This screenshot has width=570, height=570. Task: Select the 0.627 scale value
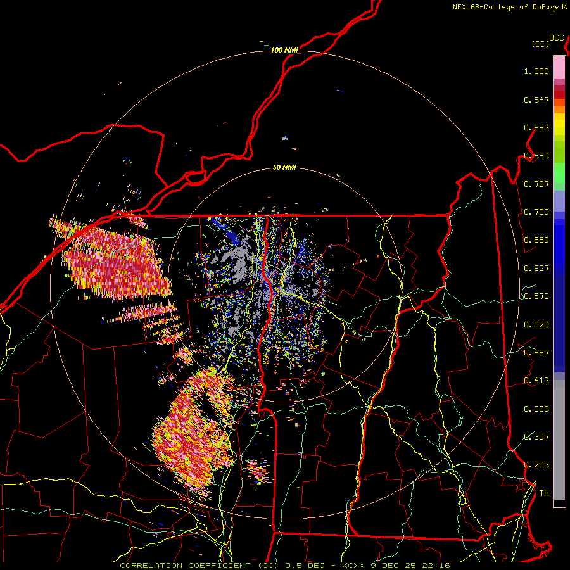click(536, 269)
